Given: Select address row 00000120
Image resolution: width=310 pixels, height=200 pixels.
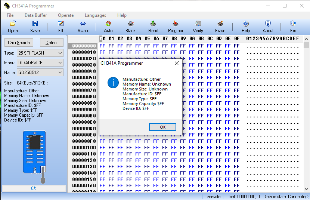Looking at the screenshot, I should (84, 160).
